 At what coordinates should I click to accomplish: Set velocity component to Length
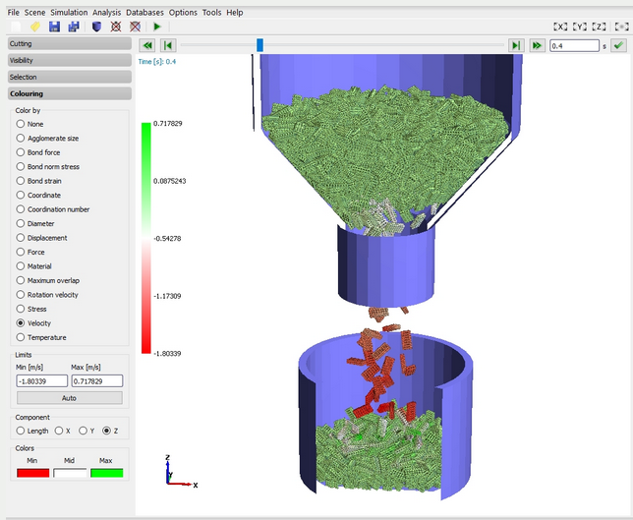click(22, 430)
